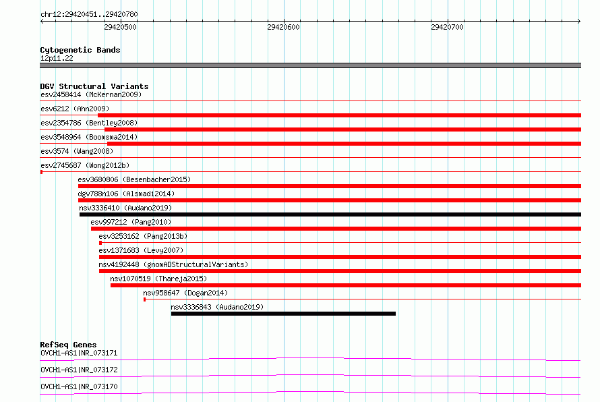Screen dimensions: 600x402
Task: Click the red esv1371683 variant bar
Action: pos(340,257)
